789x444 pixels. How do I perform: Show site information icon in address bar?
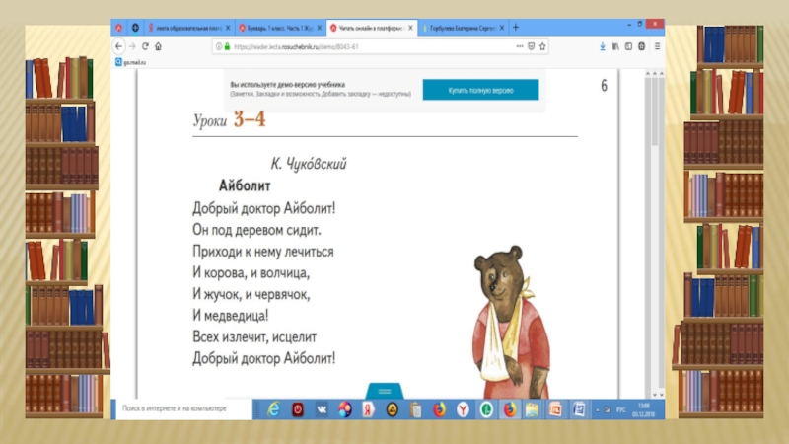click(x=219, y=46)
